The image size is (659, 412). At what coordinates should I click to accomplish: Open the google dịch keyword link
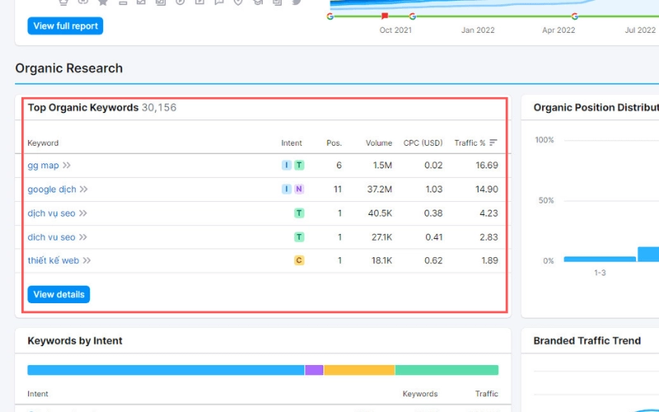52,190
